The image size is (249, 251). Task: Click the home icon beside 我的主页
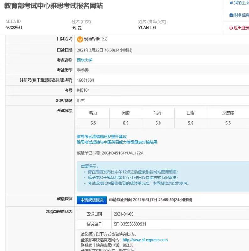point(231,3)
